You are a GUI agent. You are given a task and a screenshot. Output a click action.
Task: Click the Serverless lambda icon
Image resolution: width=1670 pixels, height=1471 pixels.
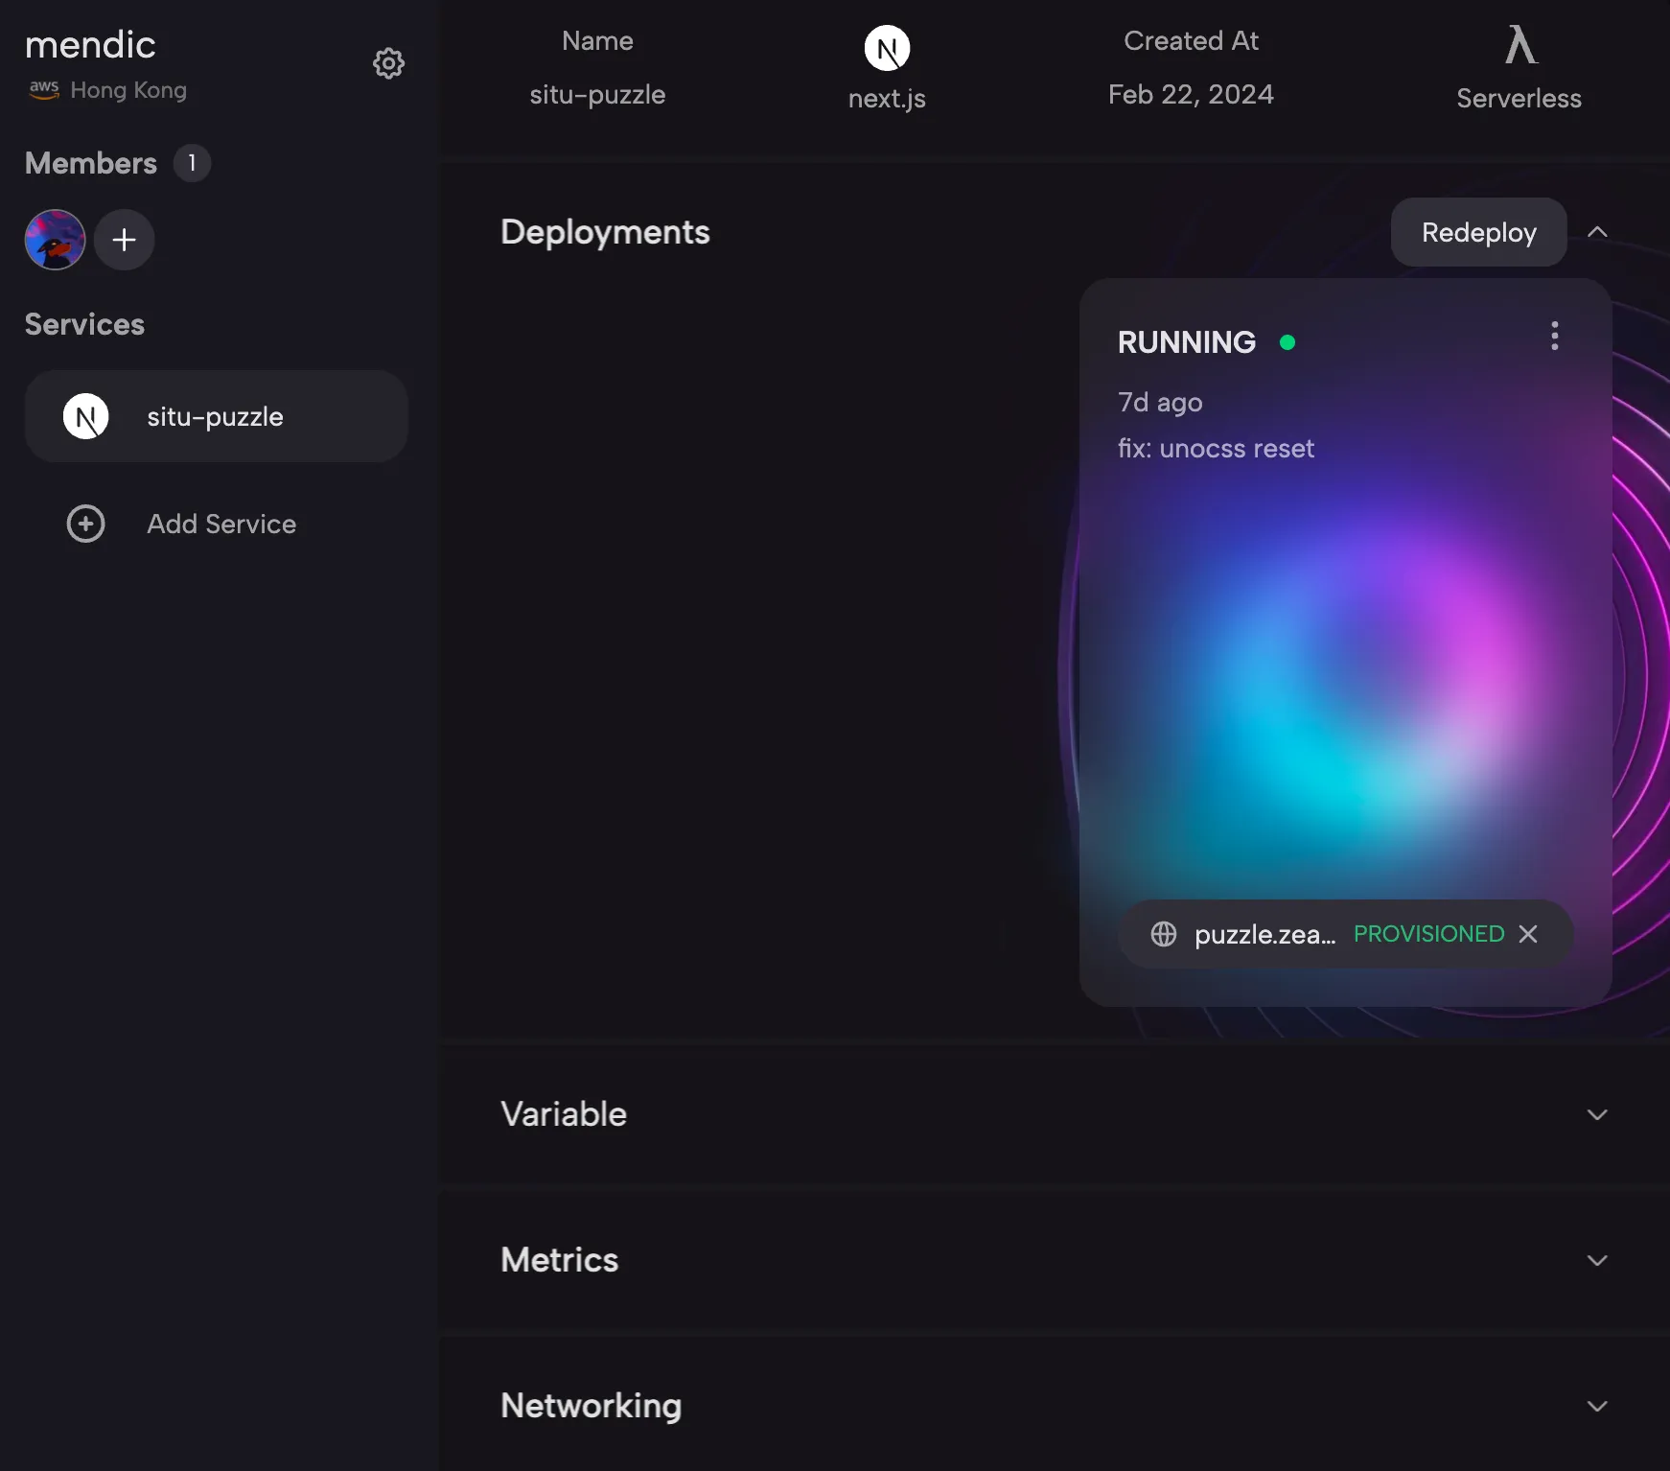coord(1519,45)
